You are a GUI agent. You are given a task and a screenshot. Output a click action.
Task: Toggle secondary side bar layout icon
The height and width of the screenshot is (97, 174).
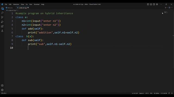(154, 4)
